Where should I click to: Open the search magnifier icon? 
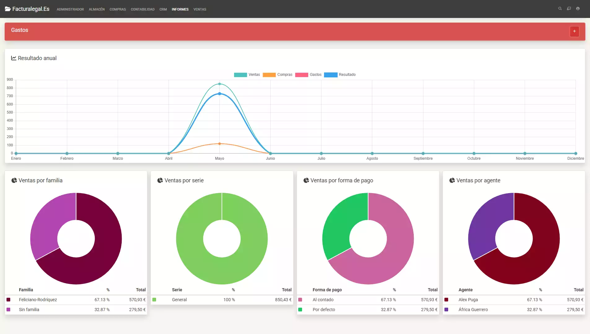point(560,9)
